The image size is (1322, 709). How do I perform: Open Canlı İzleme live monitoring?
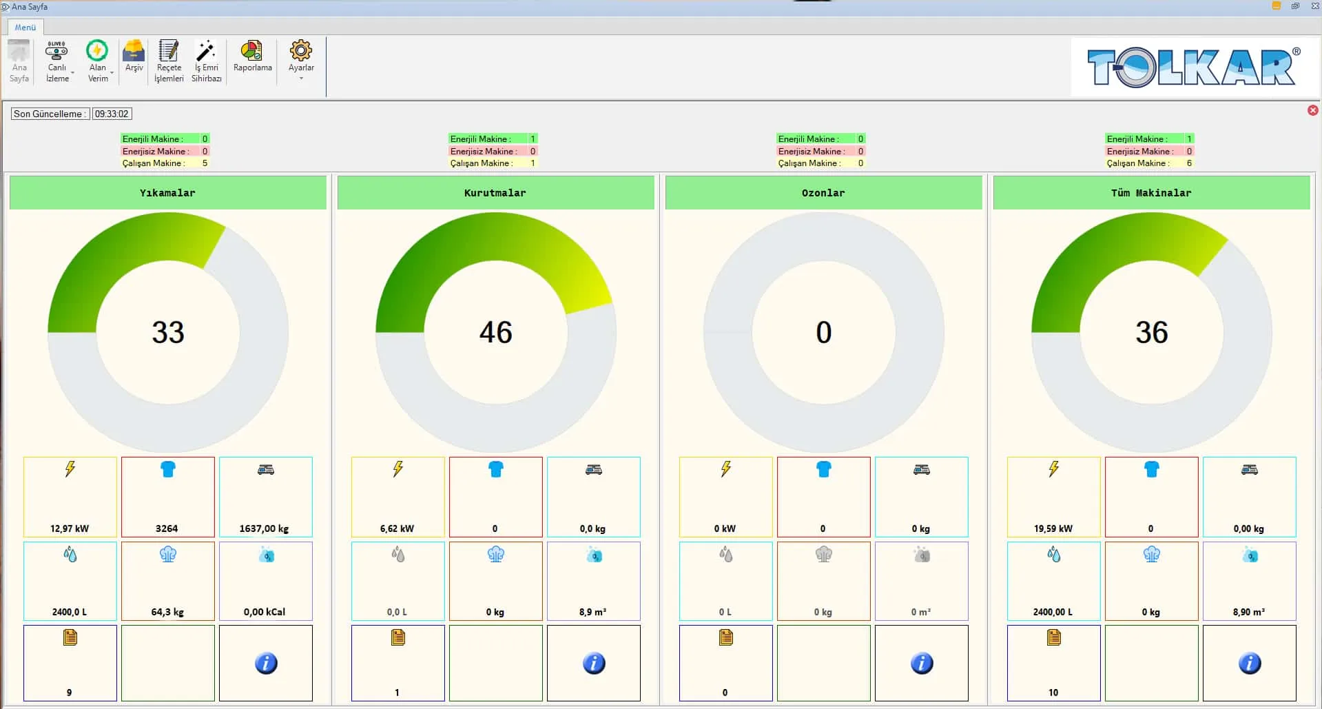point(56,52)
